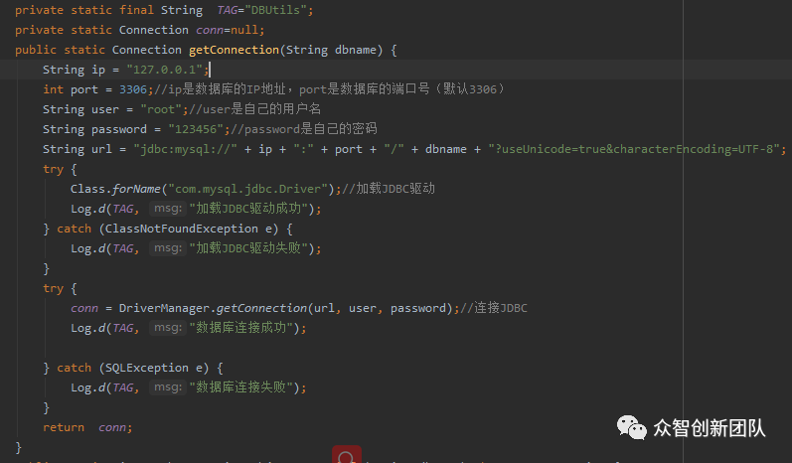The width and height of the screenshot is (792, 463).
Task: Click the try keyword above DriverManager.getConnection
Action: [53, 288]
